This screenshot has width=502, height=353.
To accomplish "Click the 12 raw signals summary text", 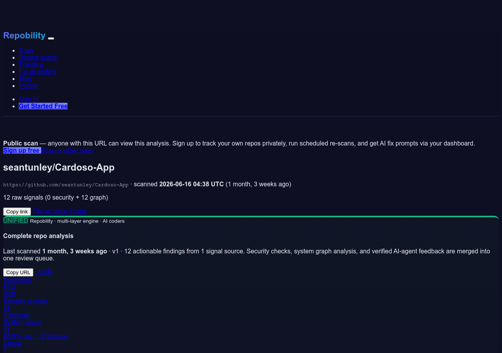I will [56, 197].
